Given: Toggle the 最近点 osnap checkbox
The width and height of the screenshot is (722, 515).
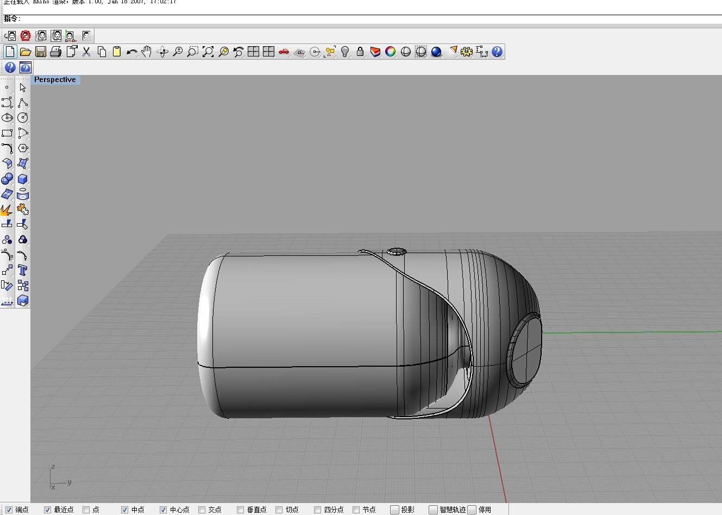Looking at the screenshot, I should (x=47, y=510).
